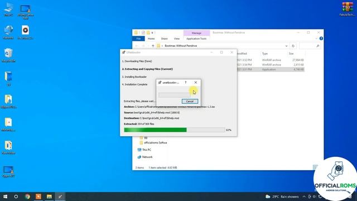Select the 'New folder' desktop icon
357x201 pixels.
click(x=8, y=147)
